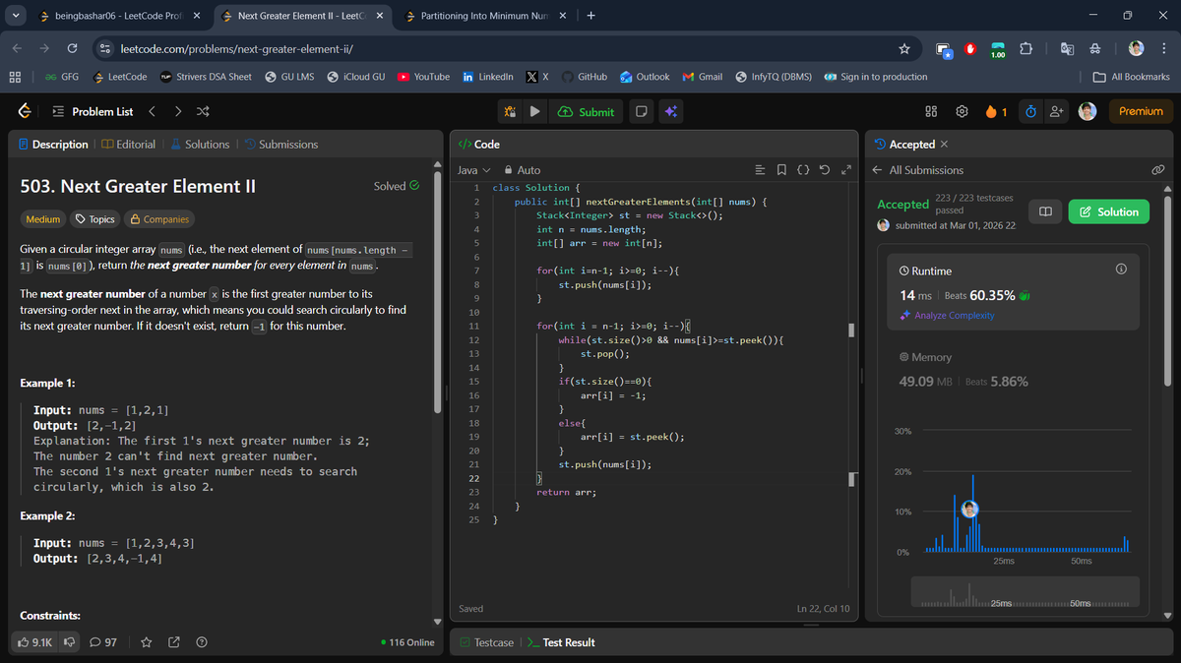Screen dimensions: 1181x663
Task: Open the AI sparkle assistant icon
Action: tap(670, 111)
